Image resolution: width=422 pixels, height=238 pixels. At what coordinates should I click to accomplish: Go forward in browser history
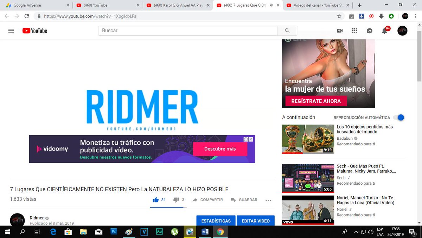(17, 16)
